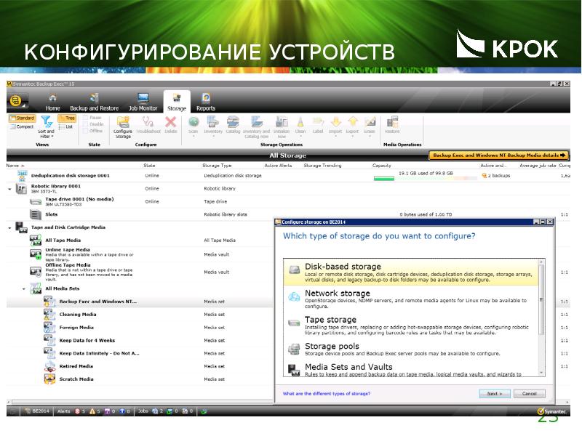The image size is (582, 436).
Task: Choose Tape storage option
Action: [411, 325]
